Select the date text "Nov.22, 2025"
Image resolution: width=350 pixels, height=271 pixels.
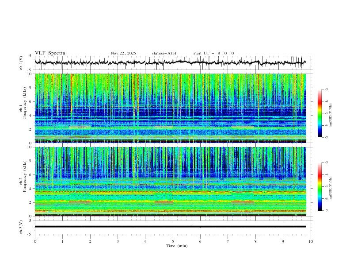point(123,53)
